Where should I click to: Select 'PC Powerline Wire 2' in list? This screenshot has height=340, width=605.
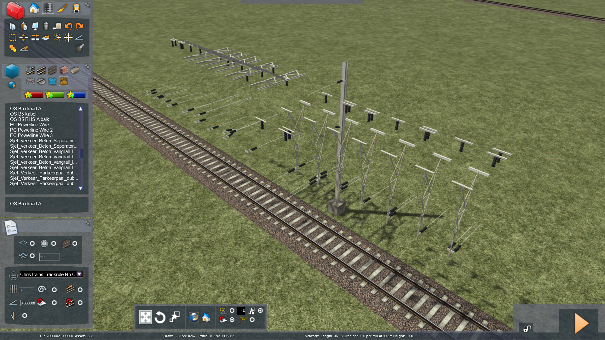31,130
